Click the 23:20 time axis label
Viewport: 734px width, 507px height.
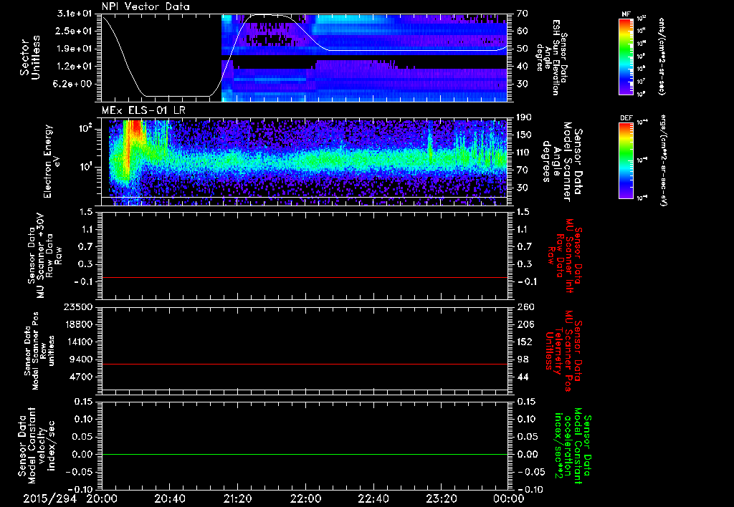(x=441, y=499)
